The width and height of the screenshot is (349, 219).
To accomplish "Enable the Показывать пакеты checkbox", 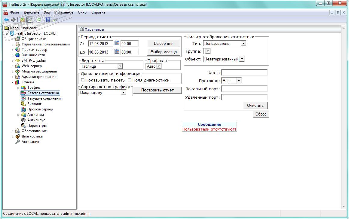I will [83, 80].
